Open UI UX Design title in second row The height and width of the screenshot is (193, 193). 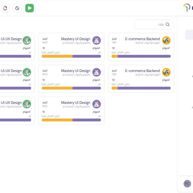point(11,71)
